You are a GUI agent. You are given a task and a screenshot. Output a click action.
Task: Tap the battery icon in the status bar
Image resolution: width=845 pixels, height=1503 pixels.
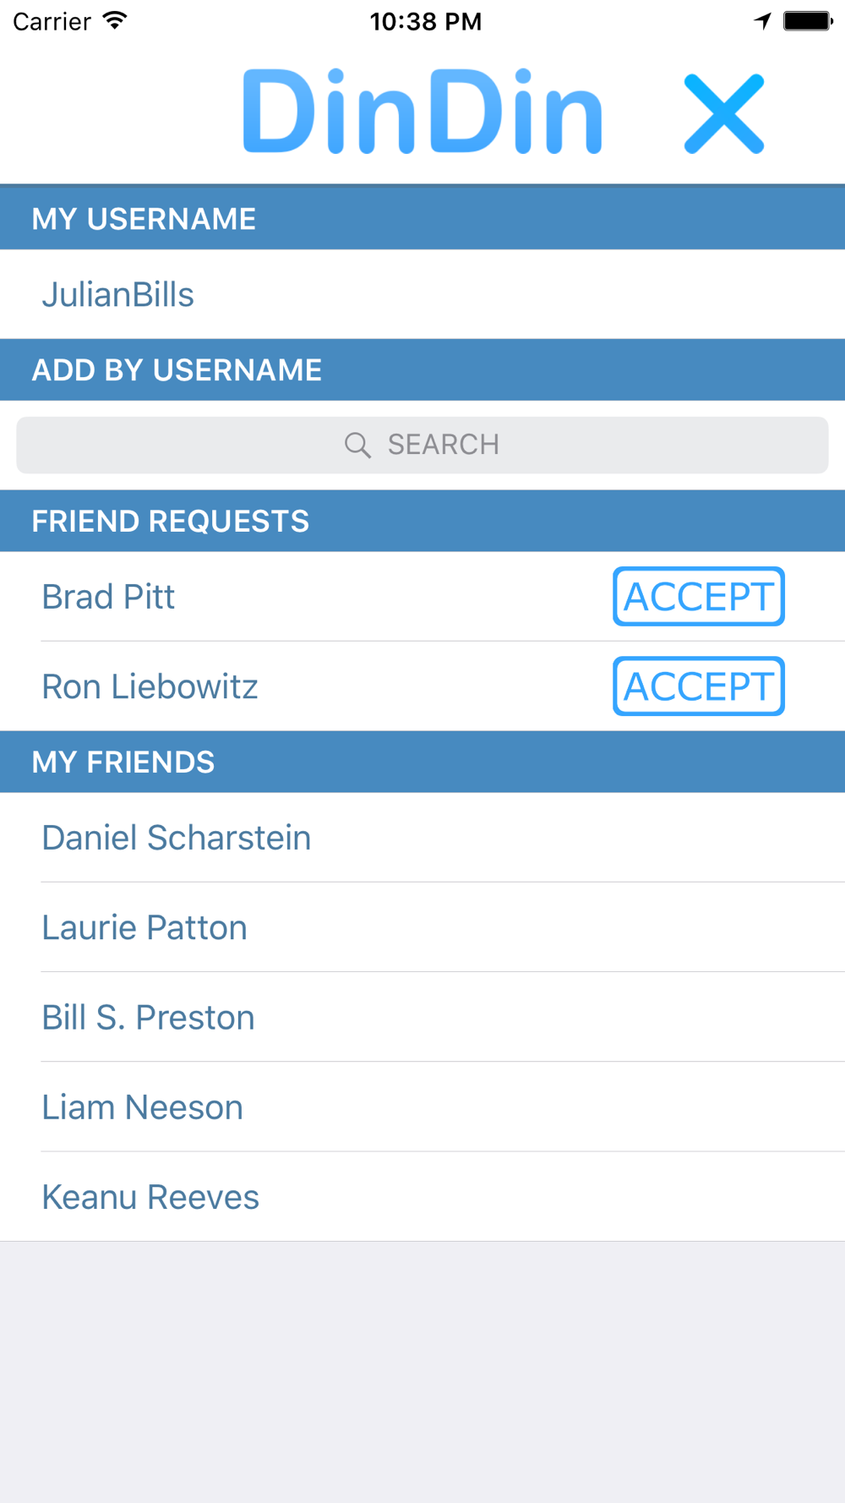pos(808,20)
